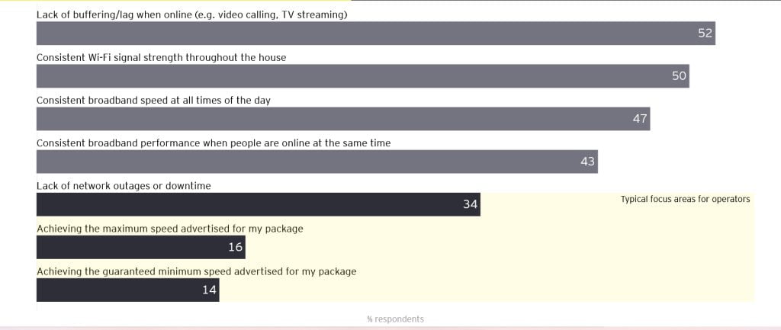This screenshot has width=781, height=330.
Task: Select the value label 43
Action: (587, 162)
